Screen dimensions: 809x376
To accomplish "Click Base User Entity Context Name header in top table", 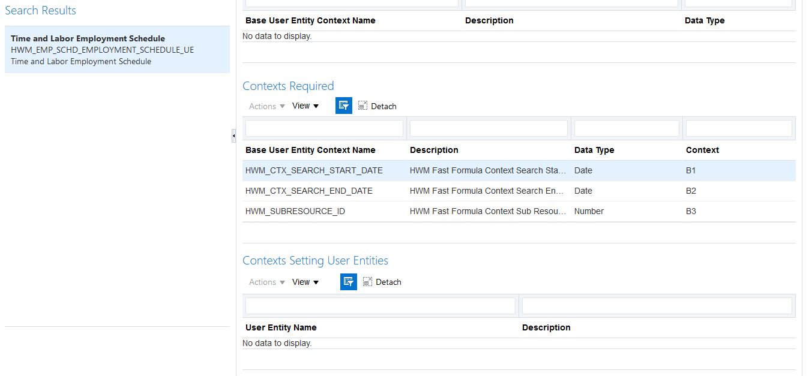I will pos(310,20).
